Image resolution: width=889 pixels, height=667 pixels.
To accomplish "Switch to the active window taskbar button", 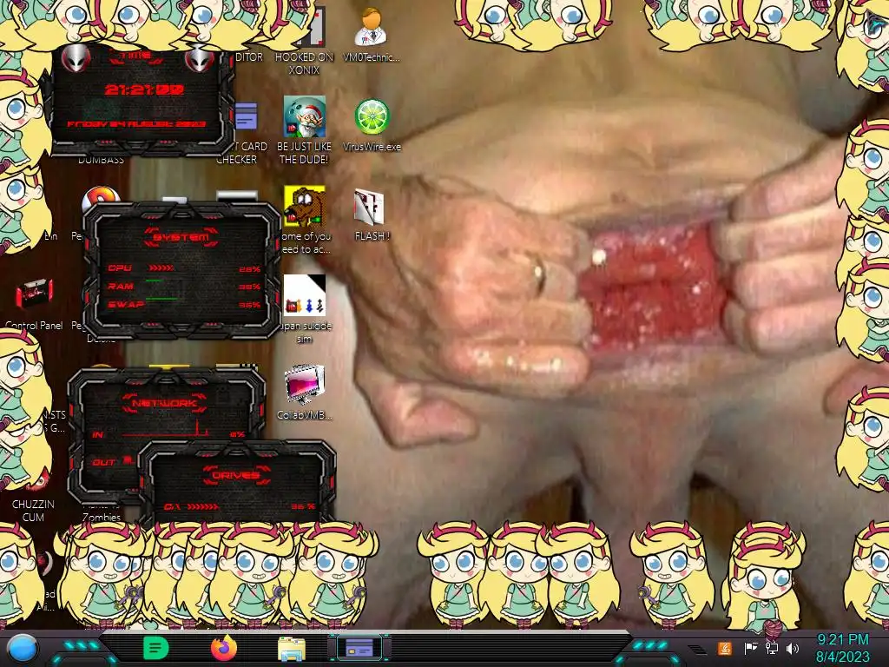I will click(x=359, y=647).
